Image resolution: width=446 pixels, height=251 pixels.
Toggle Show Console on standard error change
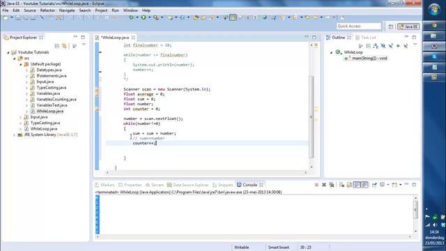tap(364, 185)
